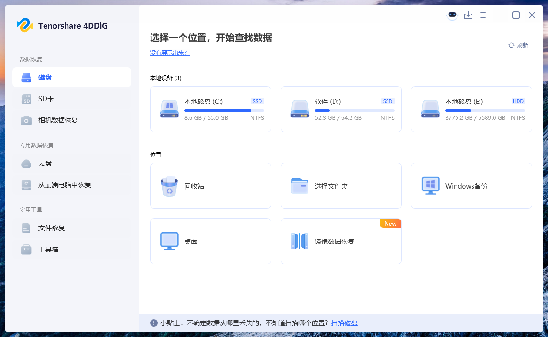Select the 桌面 desktop location
The image size is (548, 337).
210,241
